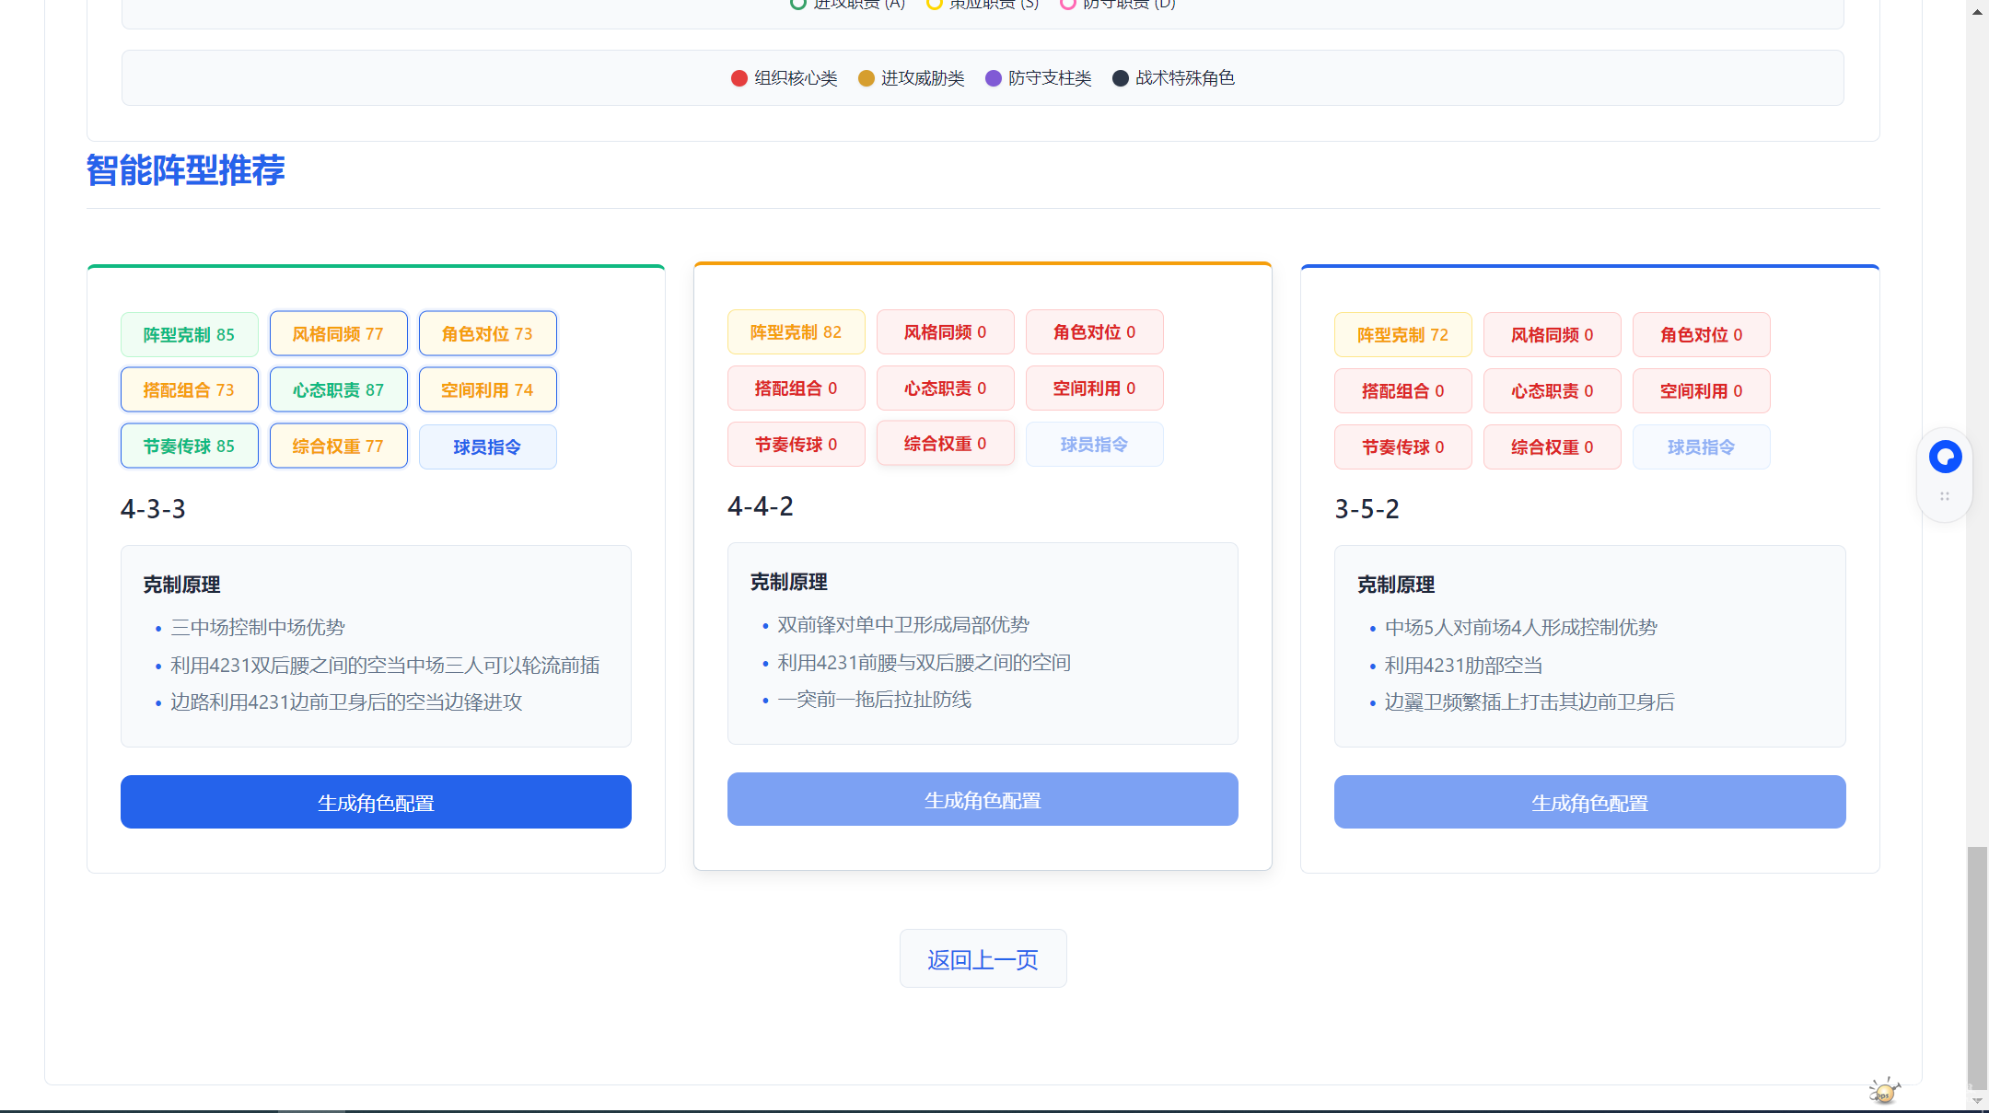Click the scrollbar down arrow at bottom right
Viewport: 1989px width, 1113px height.
tap(1976, 1098)
